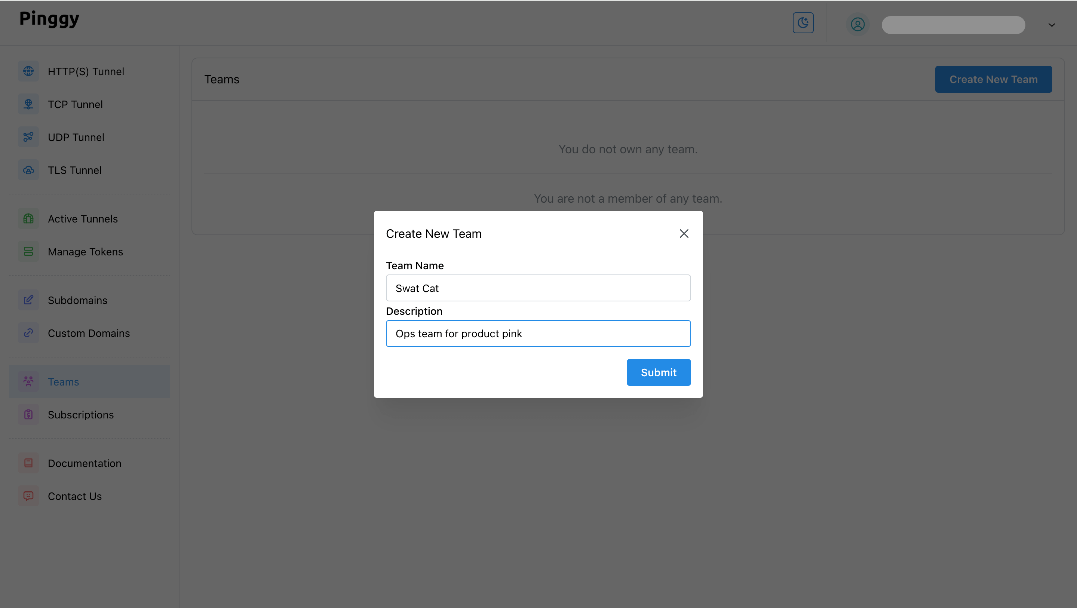Click the TLS Tunnel cloud lock icon

point(28,170)
